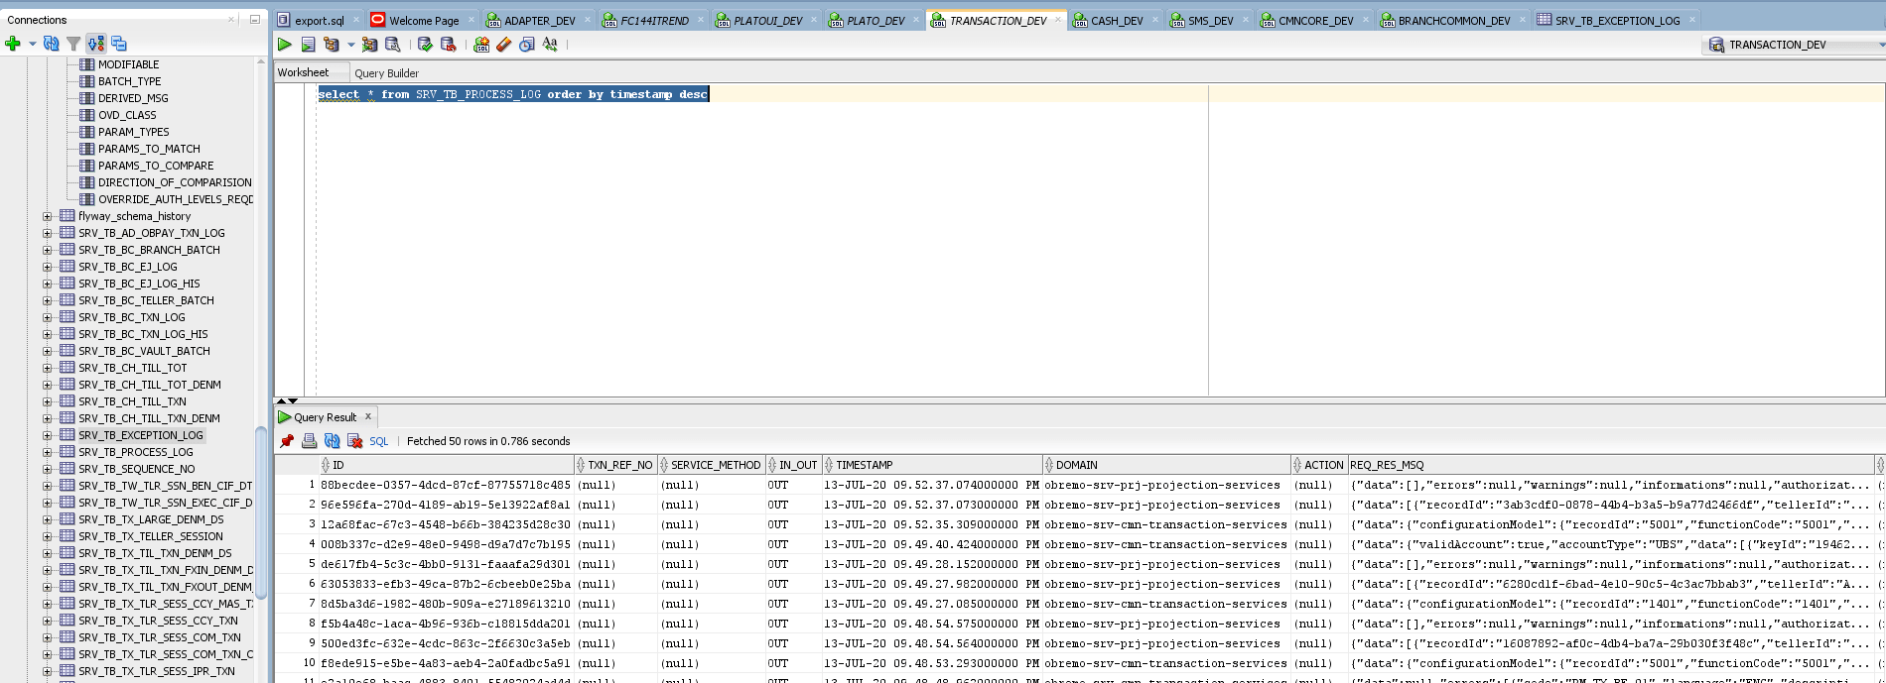1886x683 pixels.
Task: Click the SQL query text in the worksheet
Action: tap(513, 94)
